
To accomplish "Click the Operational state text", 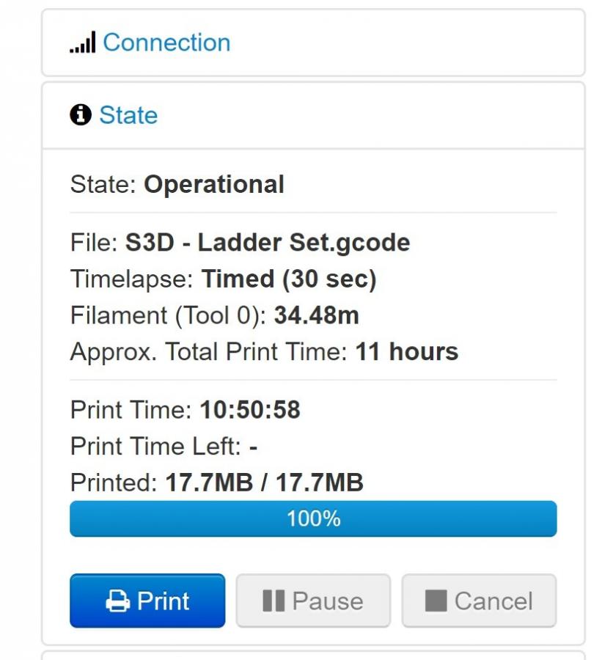I will pos(214,184).
